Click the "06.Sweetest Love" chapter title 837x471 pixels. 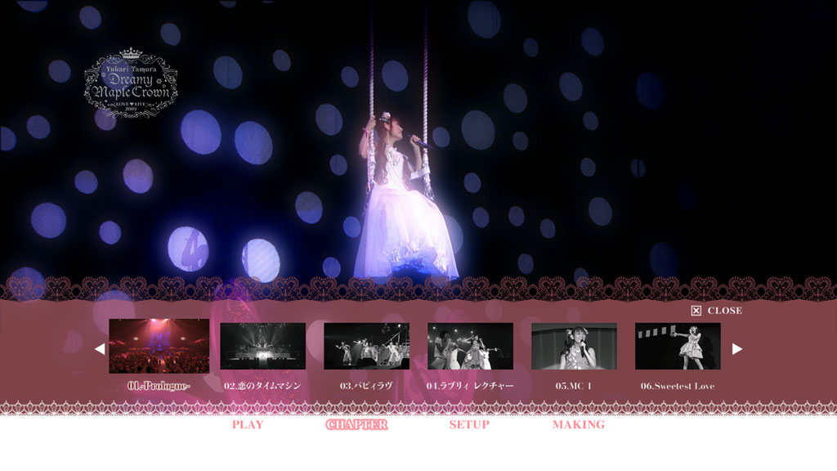[x=678, y=386]
